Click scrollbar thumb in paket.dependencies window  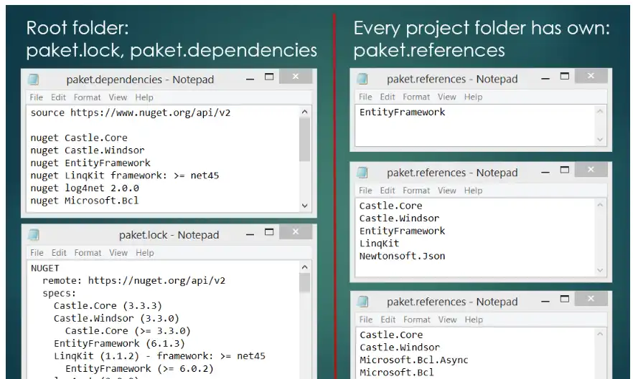tap(305, 140)
